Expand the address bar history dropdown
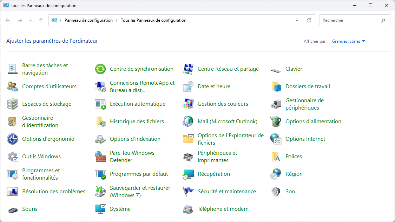 coord(297,20)
